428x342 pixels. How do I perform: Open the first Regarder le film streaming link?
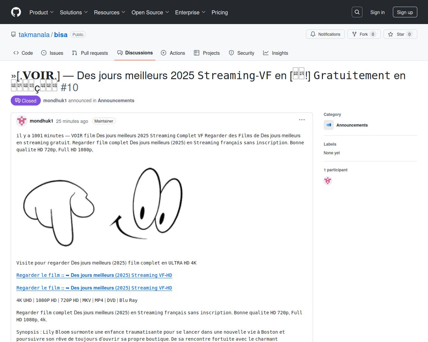click(x=94, y=275)
